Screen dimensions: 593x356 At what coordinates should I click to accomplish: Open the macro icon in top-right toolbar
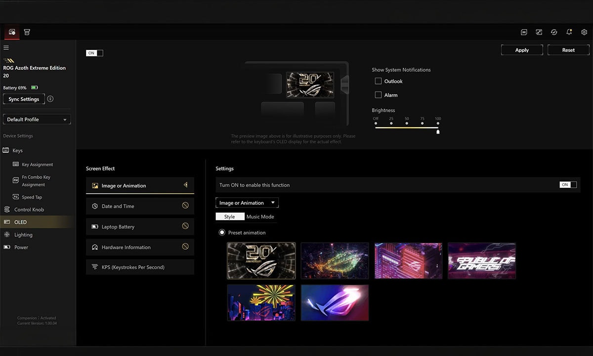coord(524,32)
